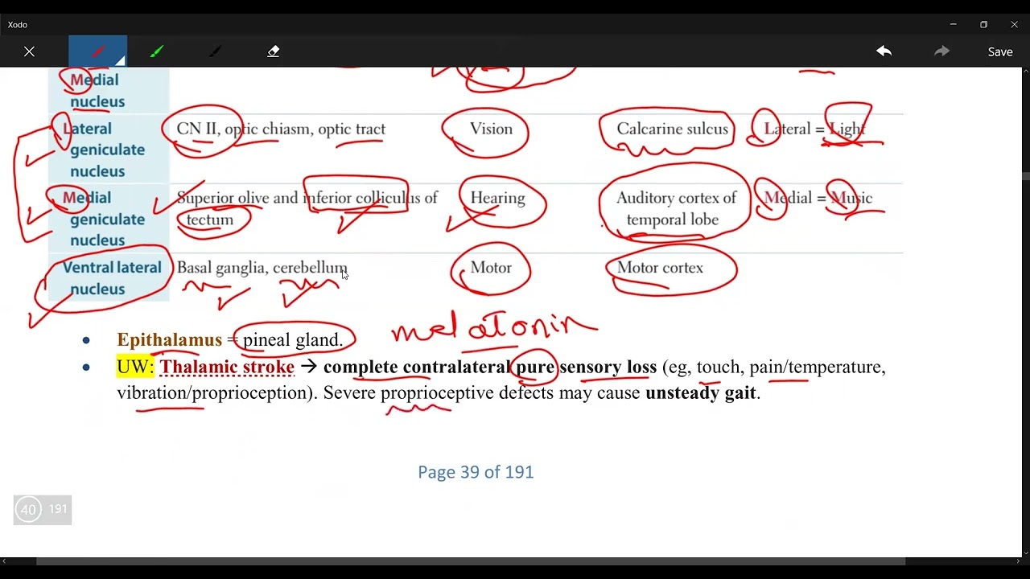Click the vertical scrollbar thumb
1030x579 pixels.
(1025, 176)
